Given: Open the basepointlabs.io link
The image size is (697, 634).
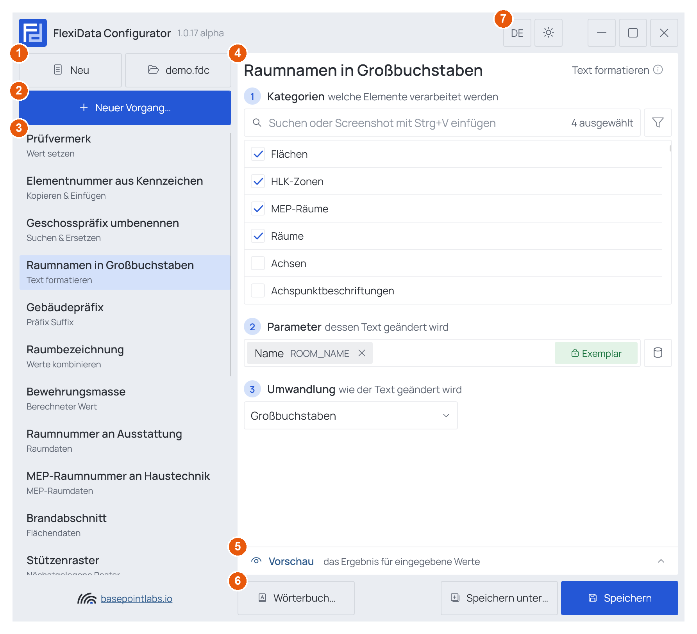Looking at the screenshot, I should point(136,598).
